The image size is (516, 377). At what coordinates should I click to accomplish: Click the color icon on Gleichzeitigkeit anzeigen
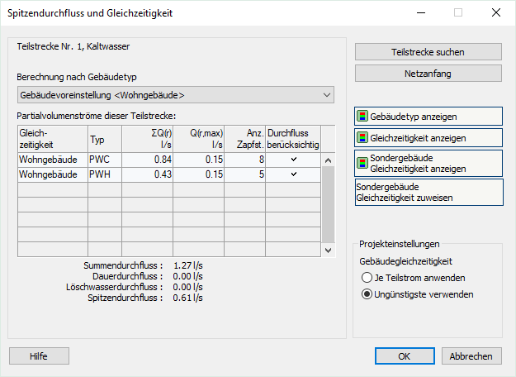[362, 138]
